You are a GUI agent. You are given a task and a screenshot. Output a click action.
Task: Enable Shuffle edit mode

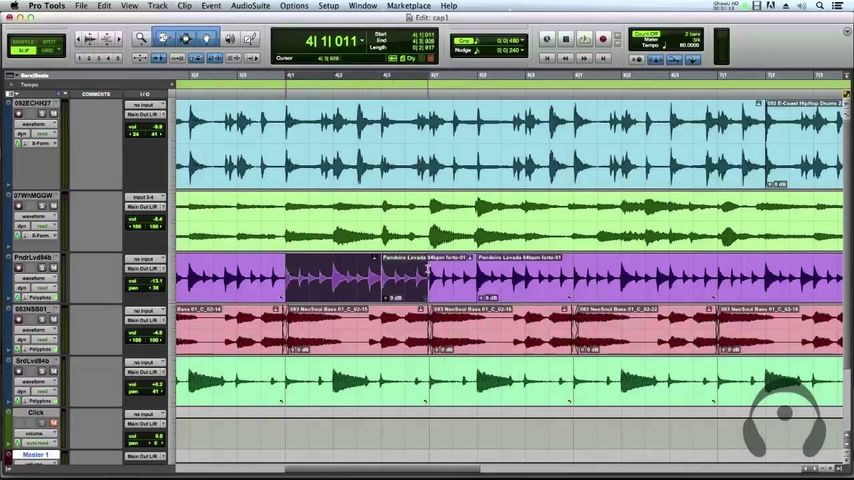point(23,42)
